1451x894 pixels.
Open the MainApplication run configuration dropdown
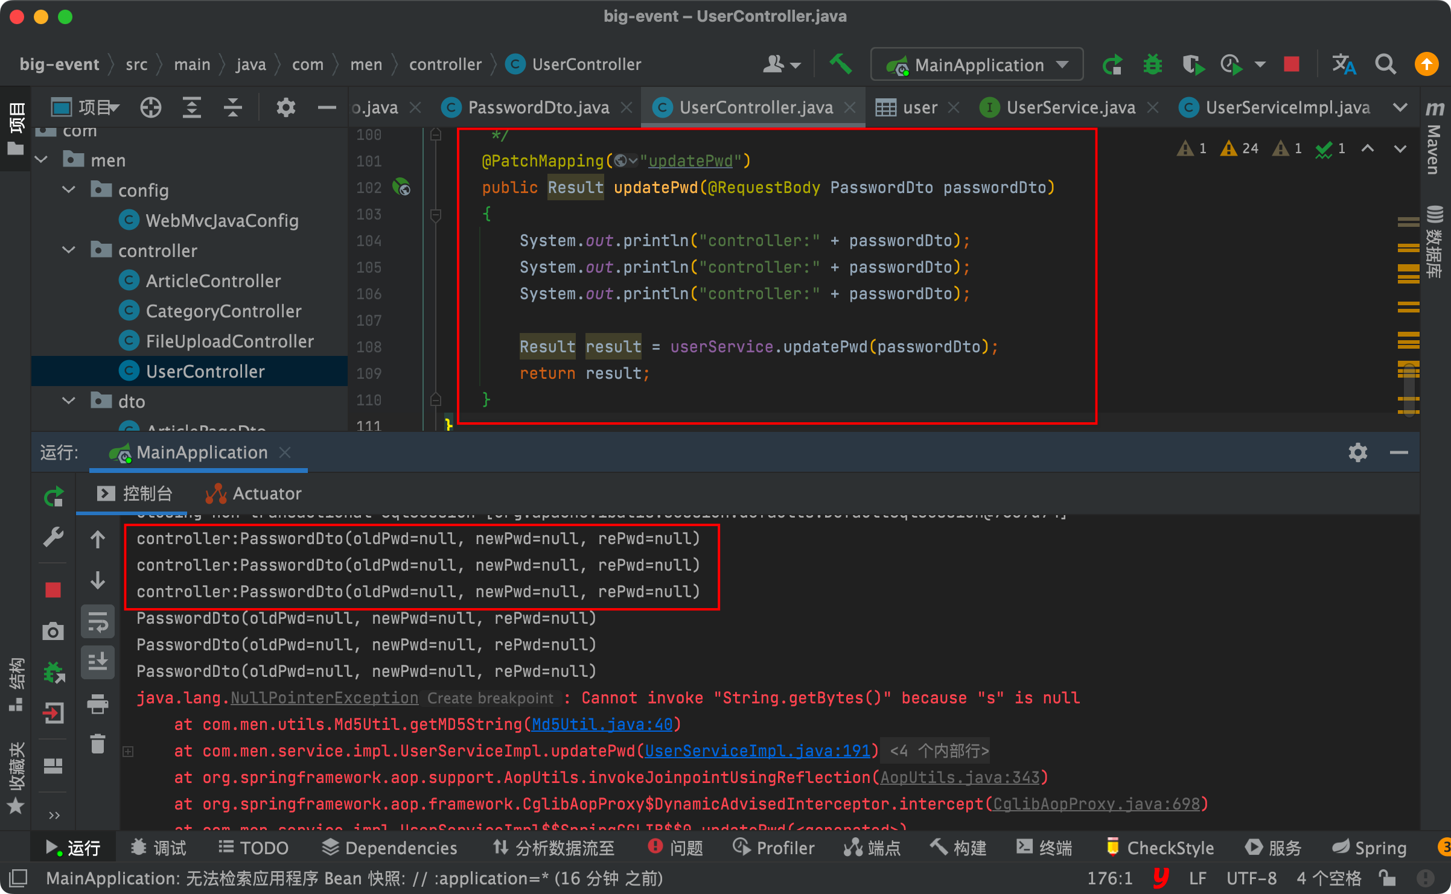[x=977, y=65]
